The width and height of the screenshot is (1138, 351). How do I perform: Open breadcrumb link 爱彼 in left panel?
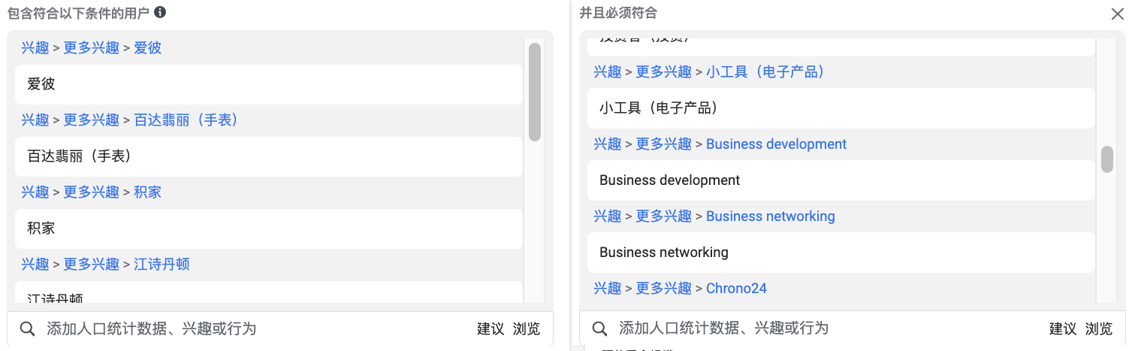(148, 48)
